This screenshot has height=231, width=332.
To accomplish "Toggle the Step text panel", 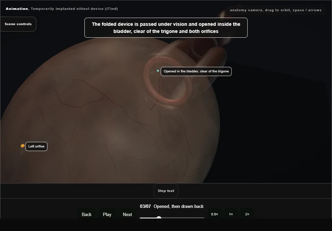I will pos(166,191).
